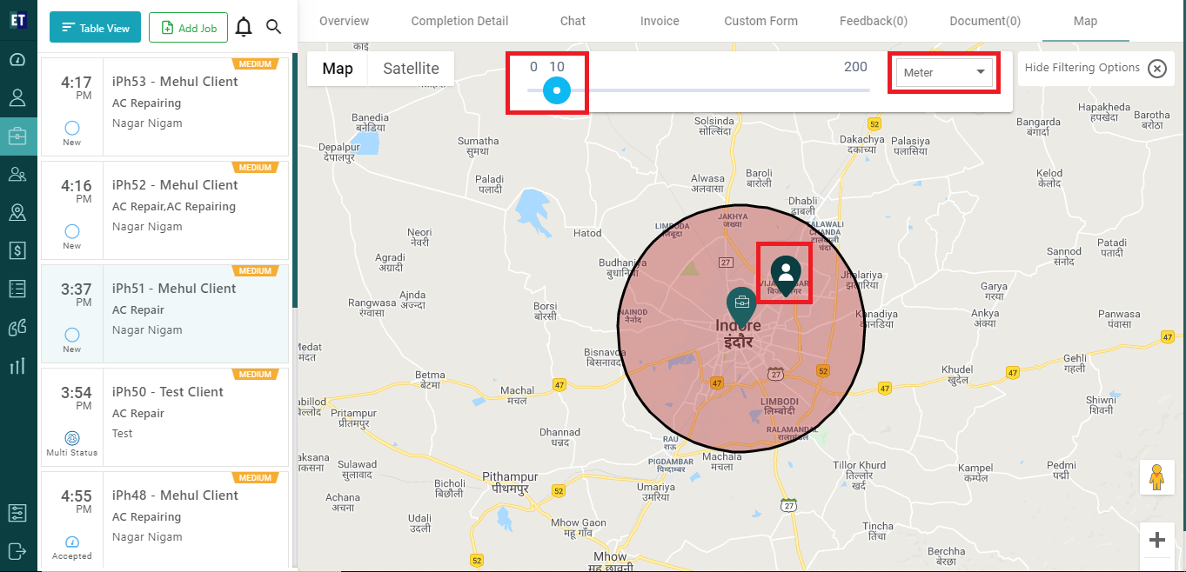Image resolution: width=1186 pixels, height=572 pixels.
Task: Click the radius slider track near 200
Action: pos(855,90)
